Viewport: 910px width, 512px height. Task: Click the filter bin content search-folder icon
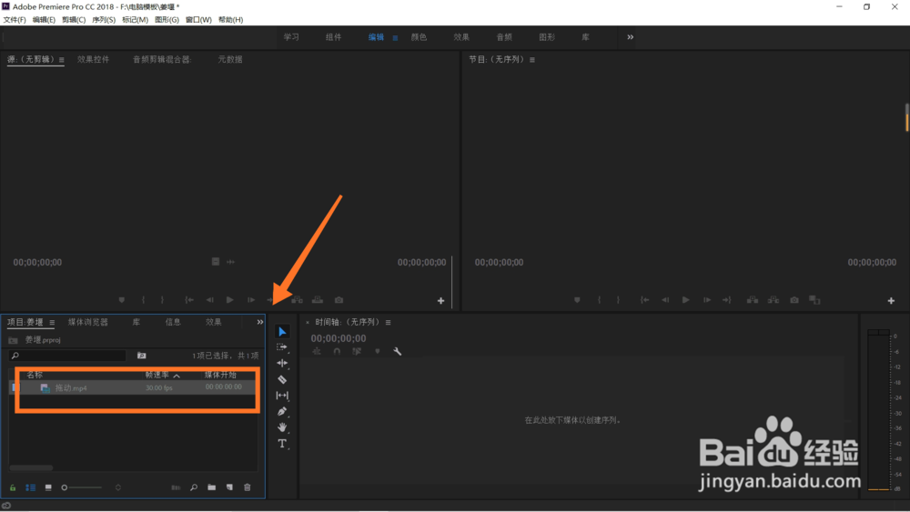(142, 356)
